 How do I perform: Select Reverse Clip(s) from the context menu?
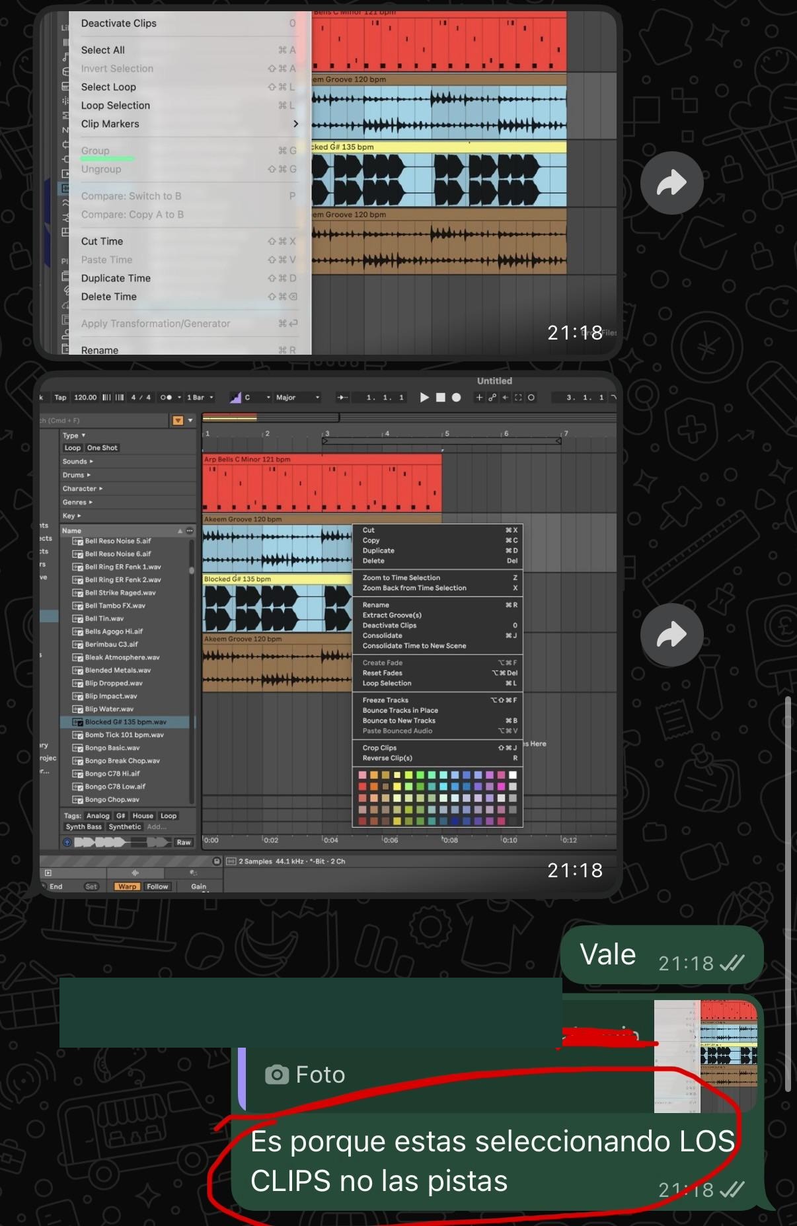[387, 758]
